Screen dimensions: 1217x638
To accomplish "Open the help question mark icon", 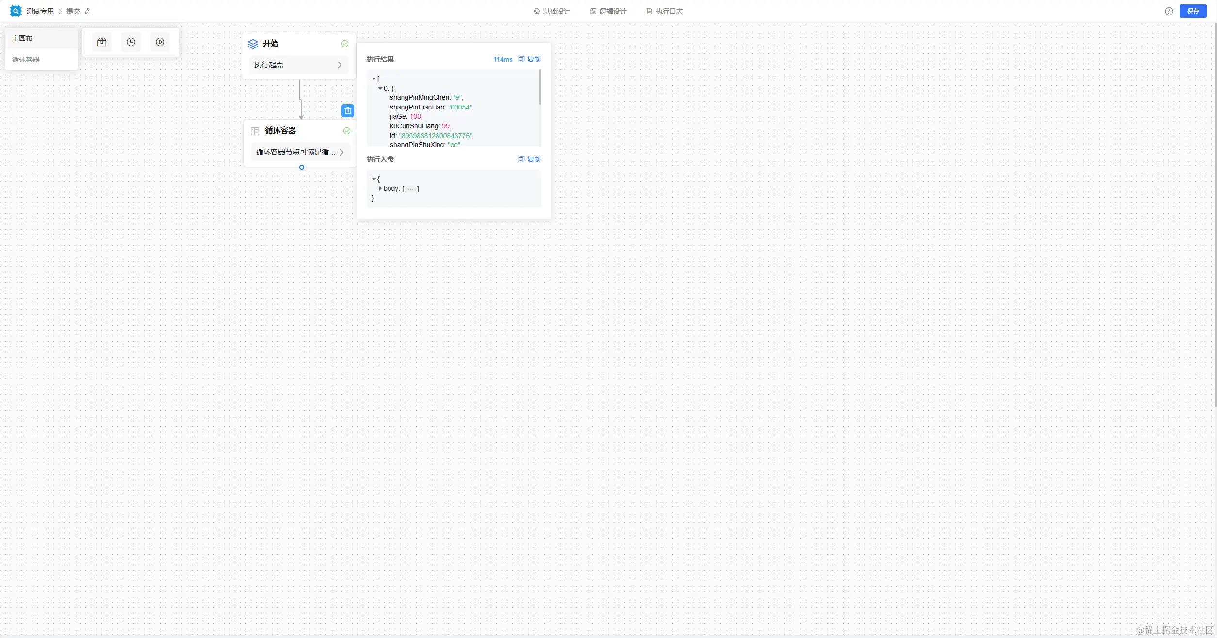I will pyautogui.click(x=1169, y=11).
